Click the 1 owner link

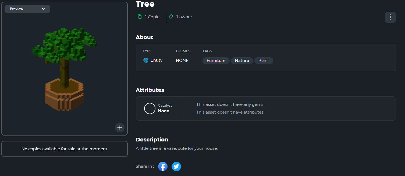pyautogui.click(x=184, y=17)
